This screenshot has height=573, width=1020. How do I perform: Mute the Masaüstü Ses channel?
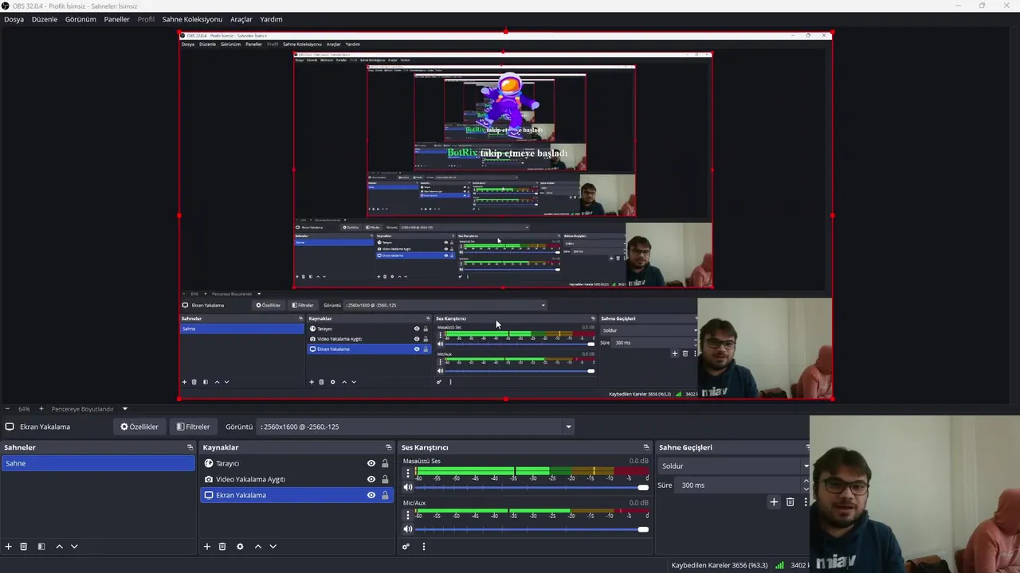(x=408, y=487)
